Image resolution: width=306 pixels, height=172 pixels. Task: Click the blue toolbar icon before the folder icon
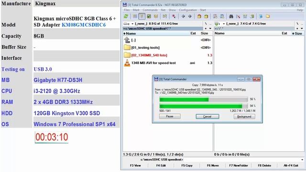click(x=261, y=16)
